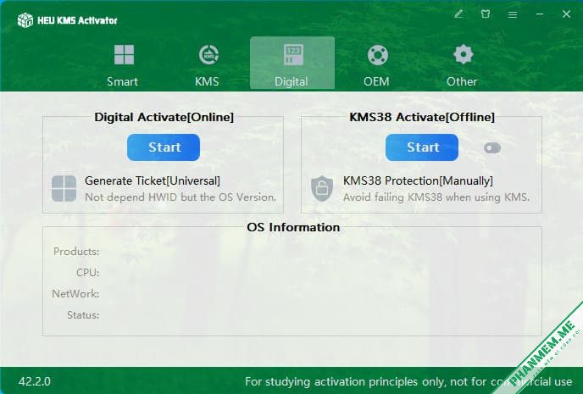Click the KMS38 Activate[Offline] heading
This screenshot has height=394, width=583.
click(x=422, y=117)
